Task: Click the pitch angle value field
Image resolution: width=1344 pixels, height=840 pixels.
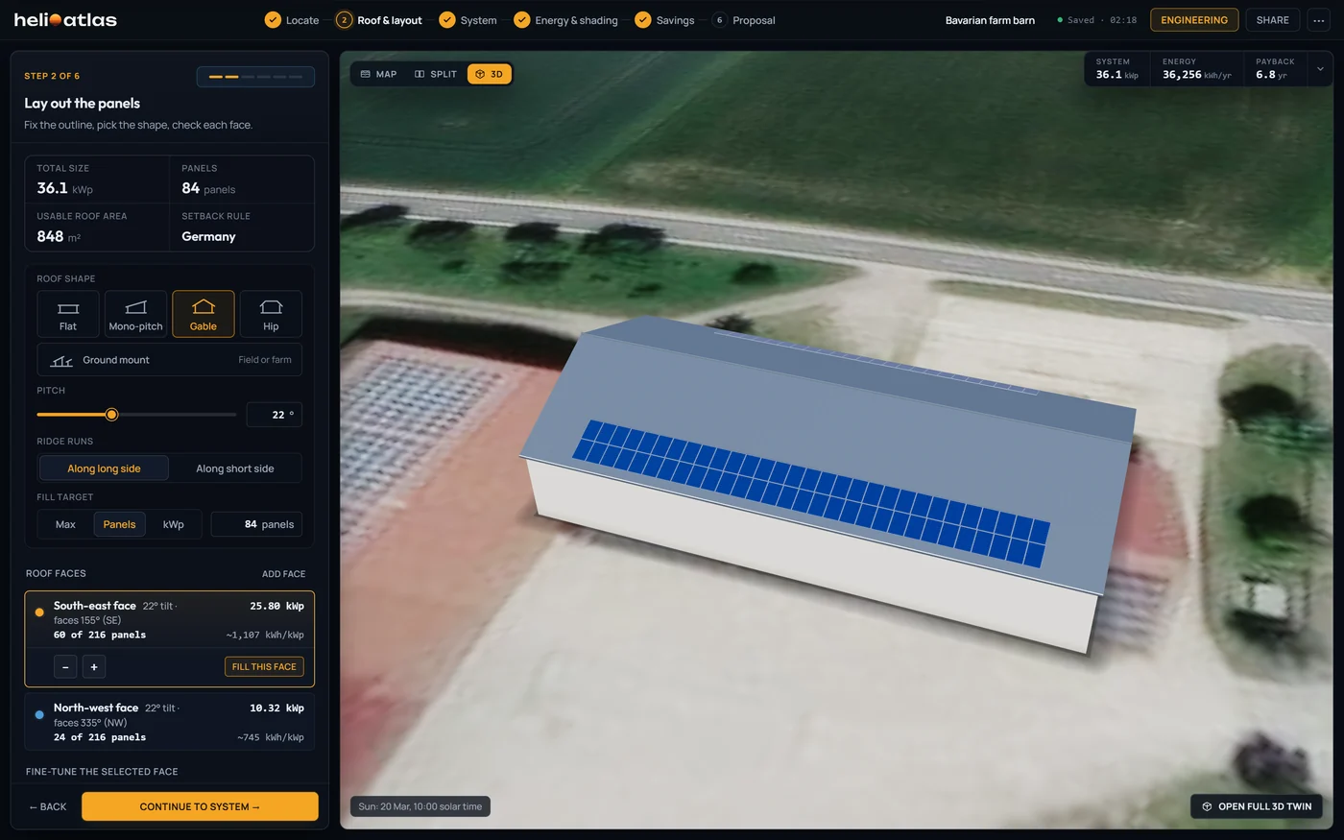Action: [x=275, y=415]
